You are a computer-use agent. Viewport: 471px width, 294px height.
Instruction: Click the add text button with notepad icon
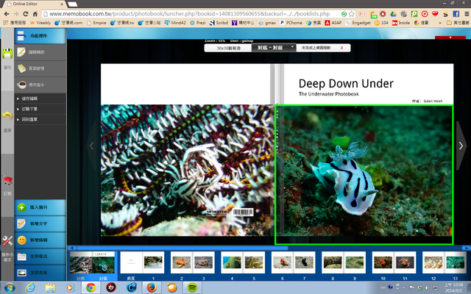point(40,223)
